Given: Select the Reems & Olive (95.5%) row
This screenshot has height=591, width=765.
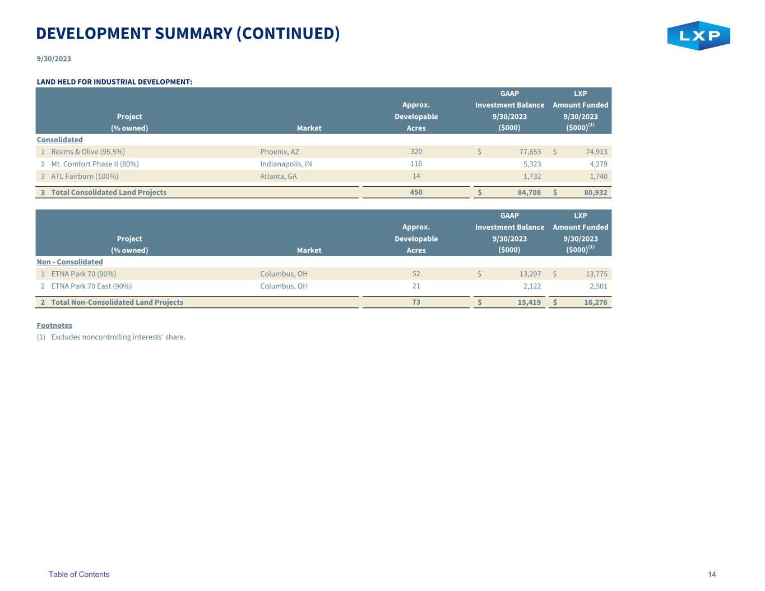Looking at the screenshot, I should tap(323, 152).
